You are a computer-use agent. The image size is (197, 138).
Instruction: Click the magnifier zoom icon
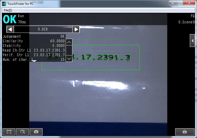click(x=23, y=132)
